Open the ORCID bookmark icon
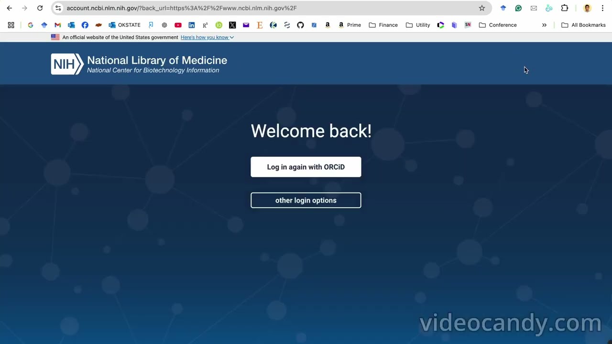 [219, 25]
